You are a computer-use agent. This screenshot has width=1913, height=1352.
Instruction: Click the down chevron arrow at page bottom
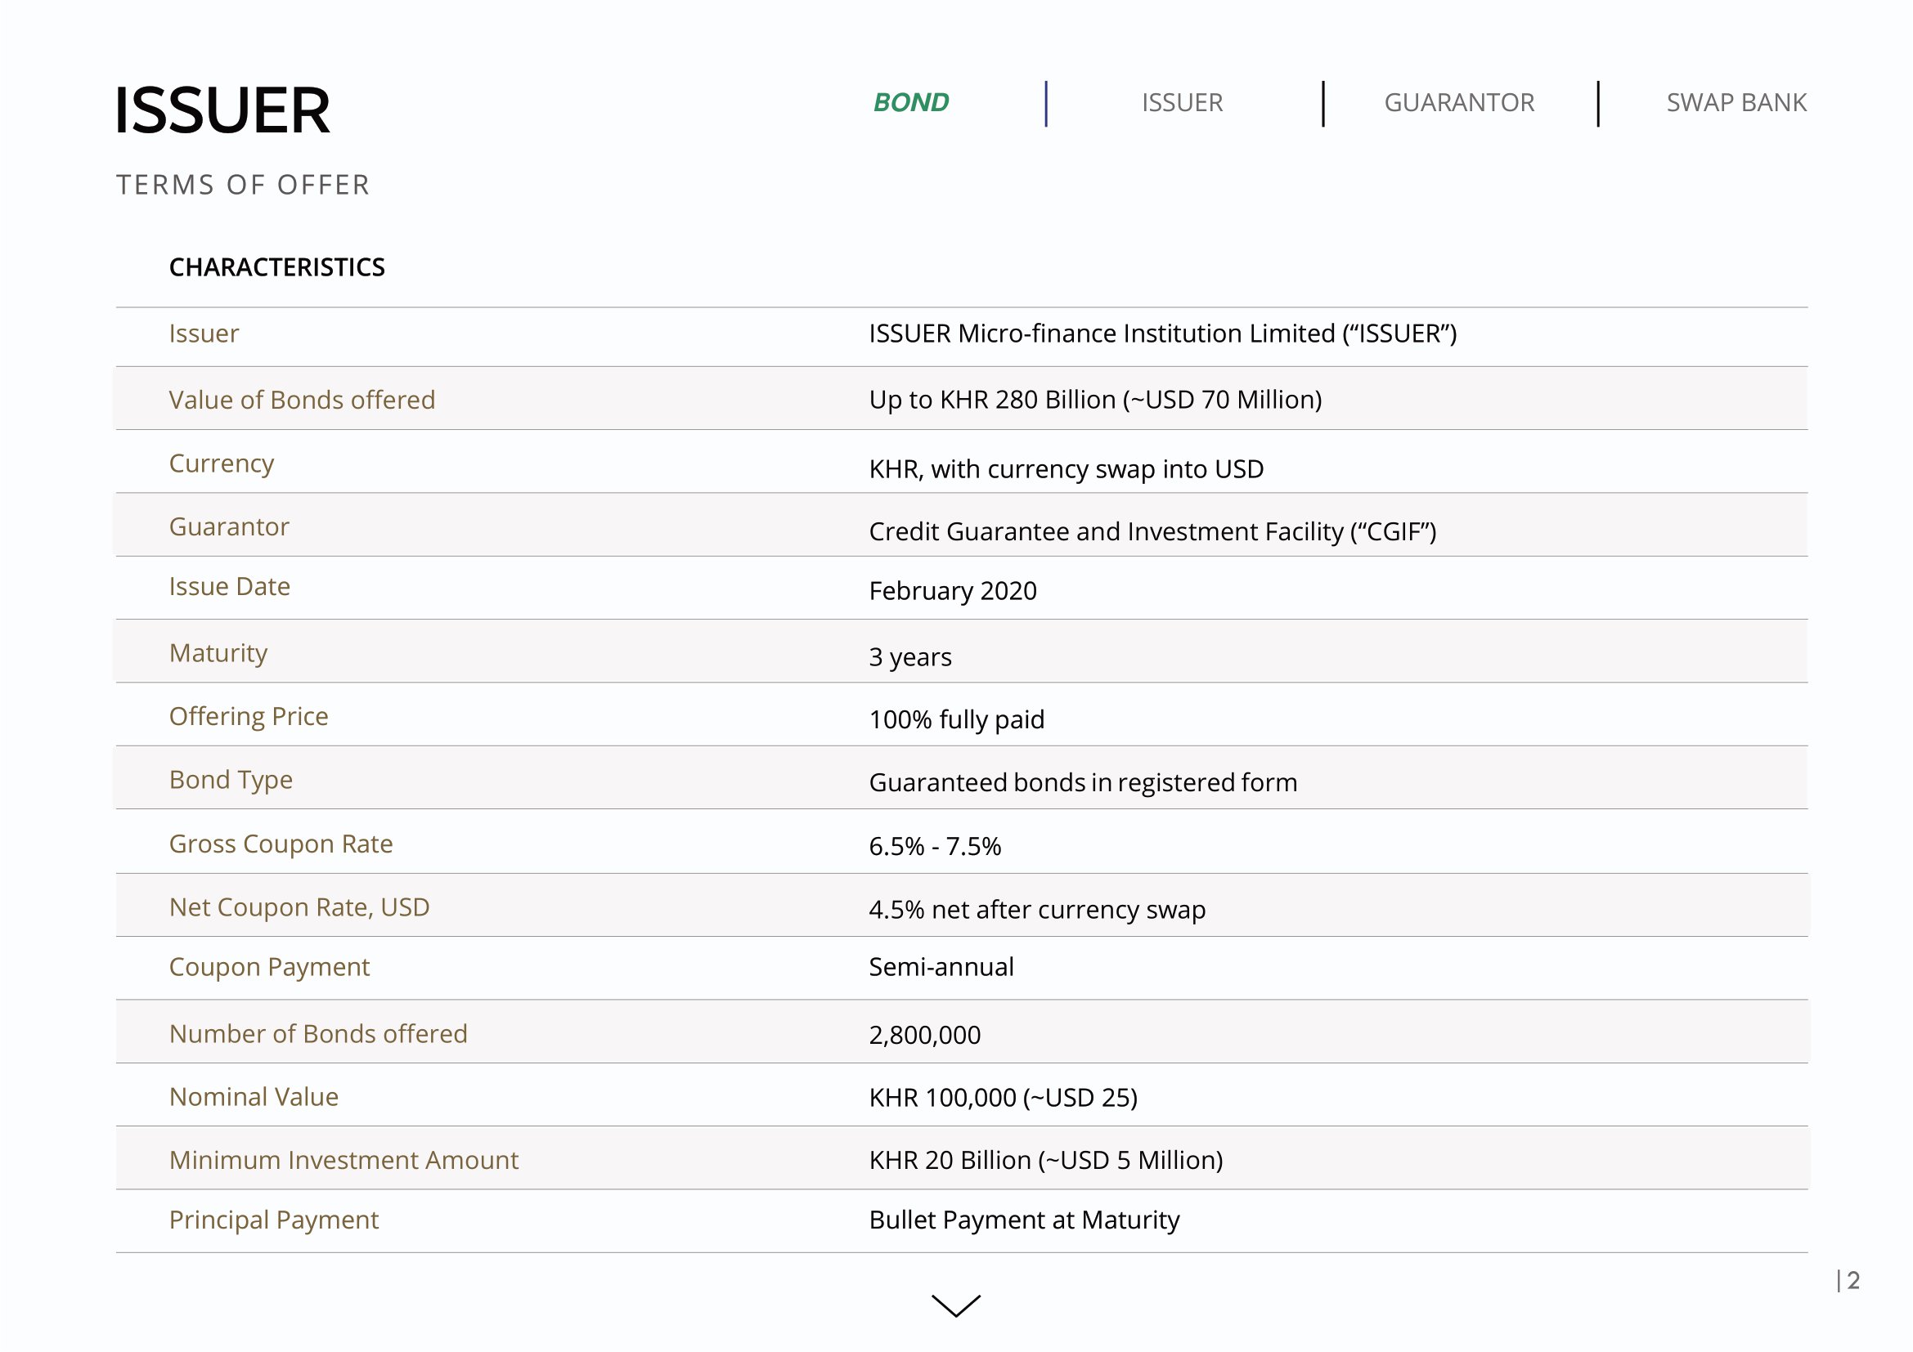click(955, 1305)
